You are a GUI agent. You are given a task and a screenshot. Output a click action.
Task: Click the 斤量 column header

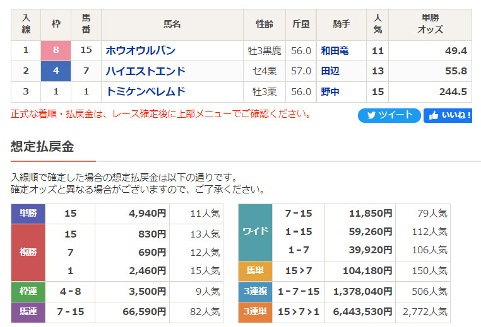tap(301, 24)
